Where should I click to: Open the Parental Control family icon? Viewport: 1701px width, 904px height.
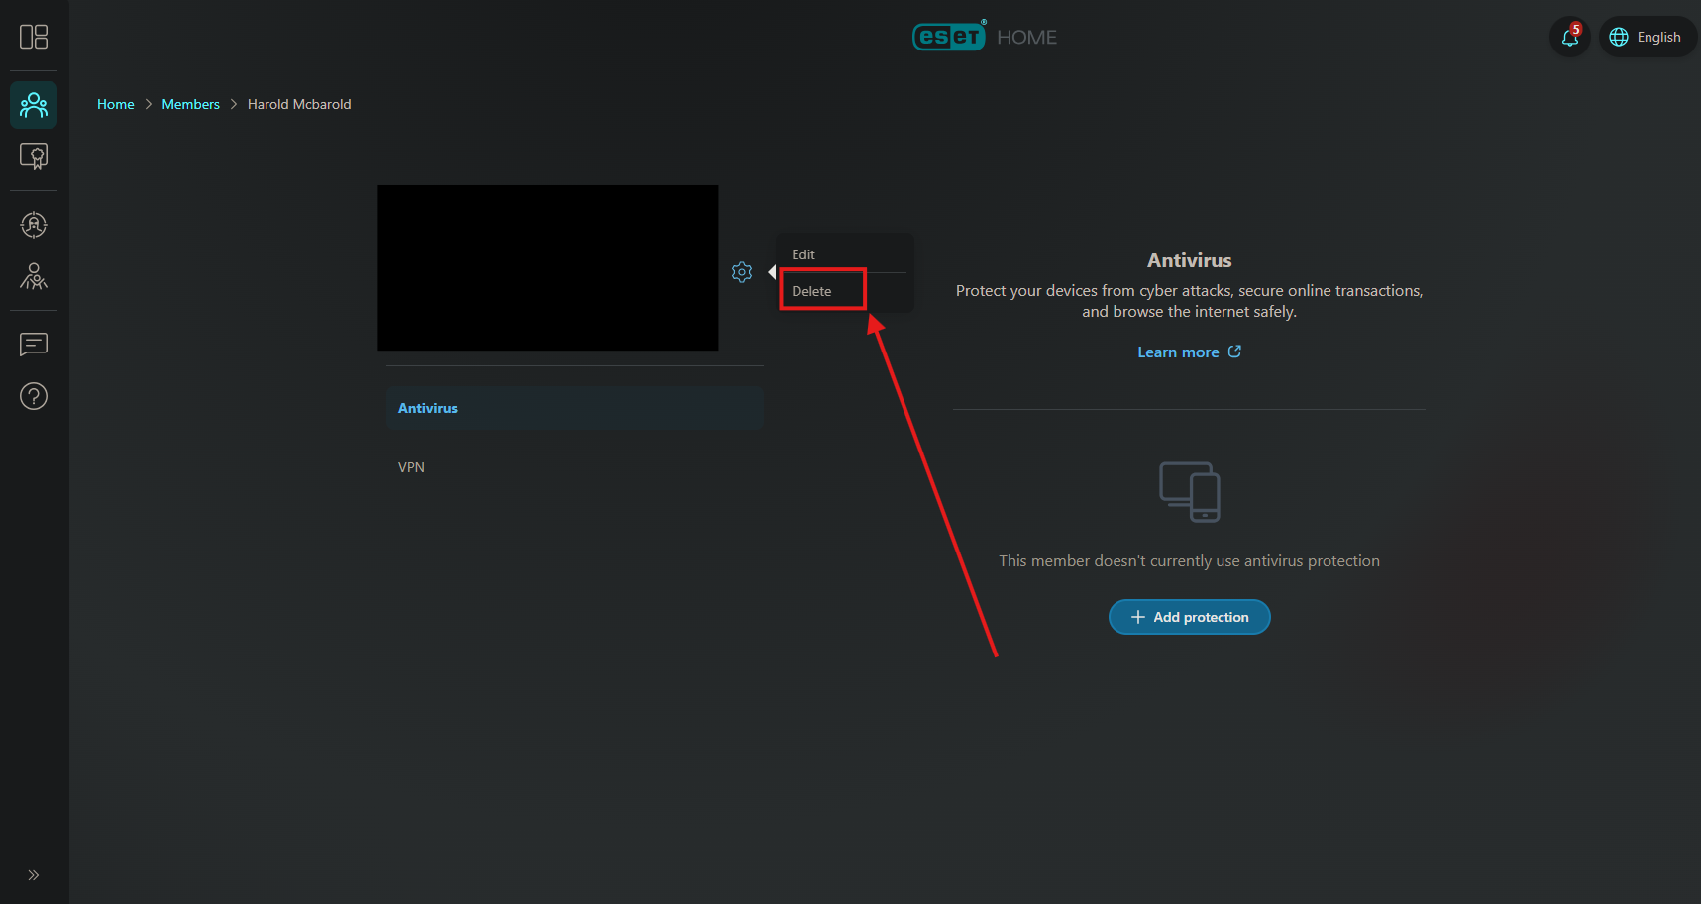34,276
